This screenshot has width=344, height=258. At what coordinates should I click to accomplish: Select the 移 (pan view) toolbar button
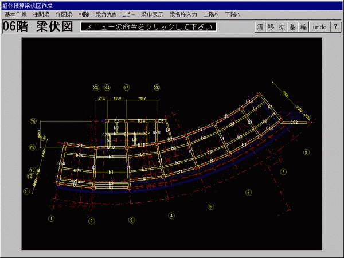point(271,27)
